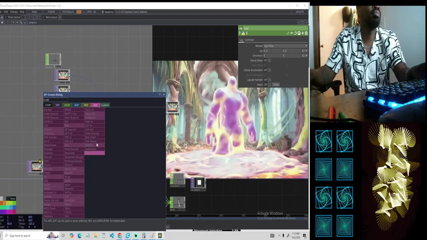Select SOP tab in OP Create Dialog
The image size is (427, 240).
click(76, 105)
